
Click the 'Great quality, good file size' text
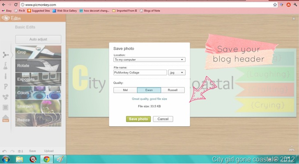[149, 99]
